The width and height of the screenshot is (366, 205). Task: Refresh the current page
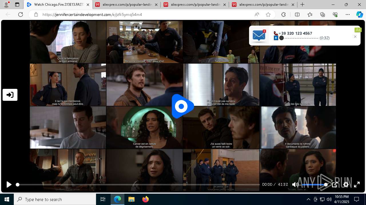(21, 15)
